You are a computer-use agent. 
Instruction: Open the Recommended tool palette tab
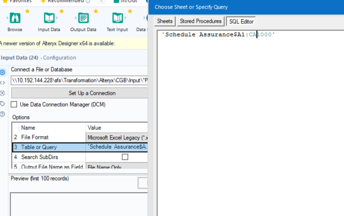coord(66,1)
